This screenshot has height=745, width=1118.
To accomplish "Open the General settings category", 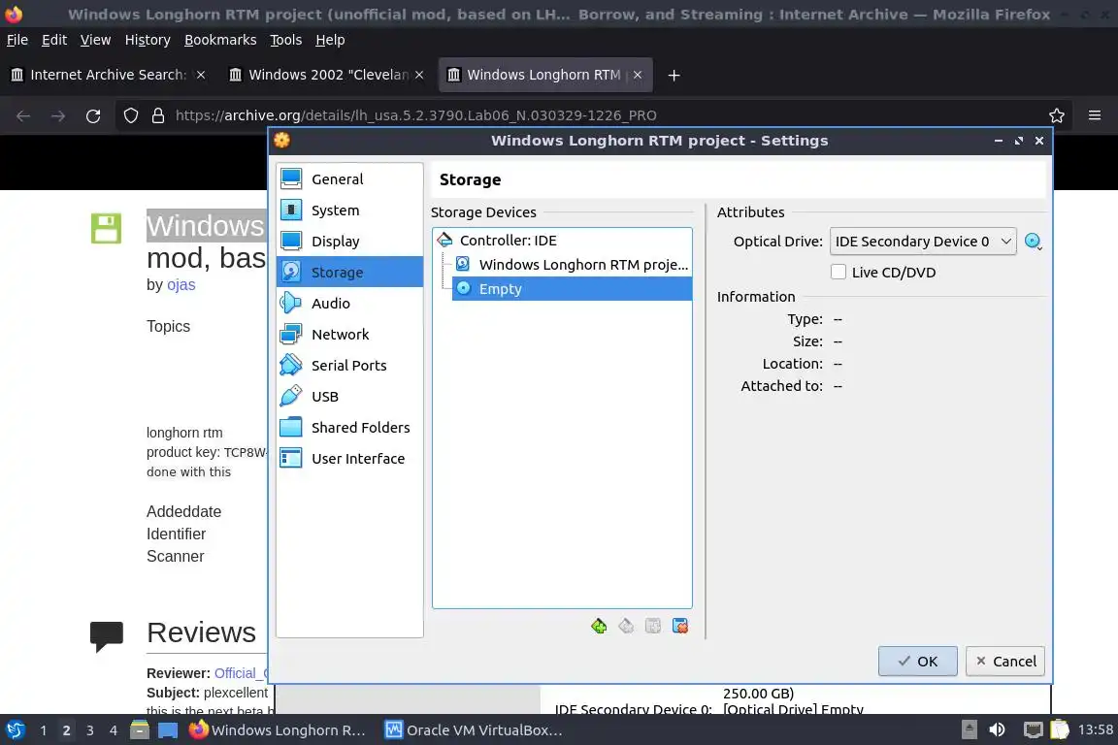I will pyautogui.click(x=349, y=178).
